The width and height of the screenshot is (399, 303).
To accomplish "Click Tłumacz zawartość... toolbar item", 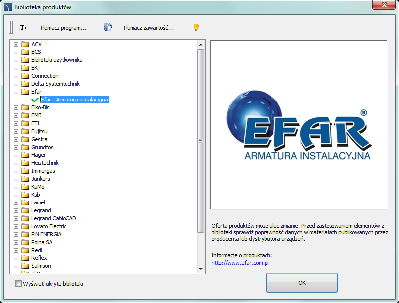I will (x=148, y=28).
